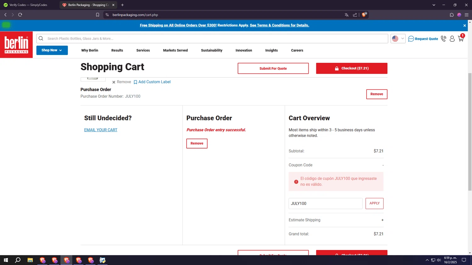Switch to the Verify Codes SimplyCodes tab
472x265 pixels.
click(28, 5)
